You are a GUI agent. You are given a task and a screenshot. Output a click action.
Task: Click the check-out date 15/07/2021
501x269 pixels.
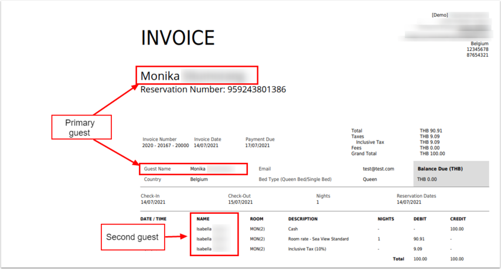coord(240,202)
